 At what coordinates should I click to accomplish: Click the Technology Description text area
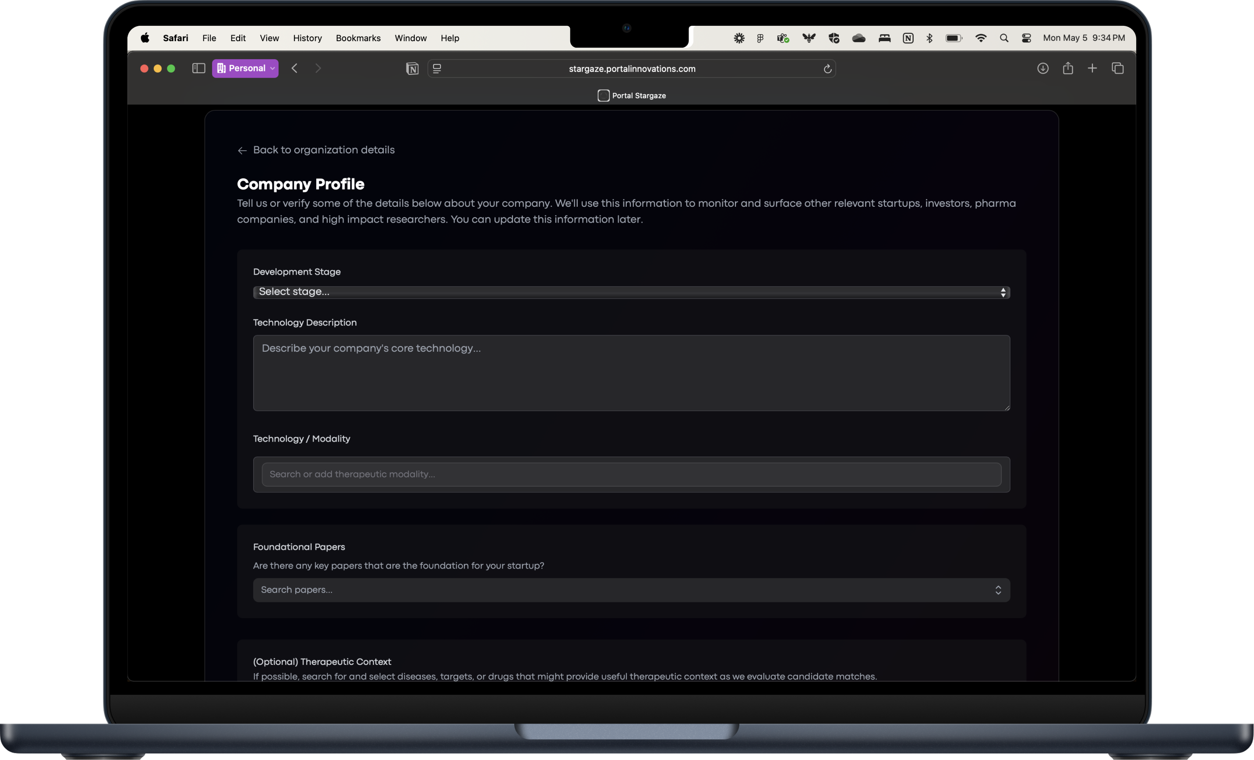631,373
